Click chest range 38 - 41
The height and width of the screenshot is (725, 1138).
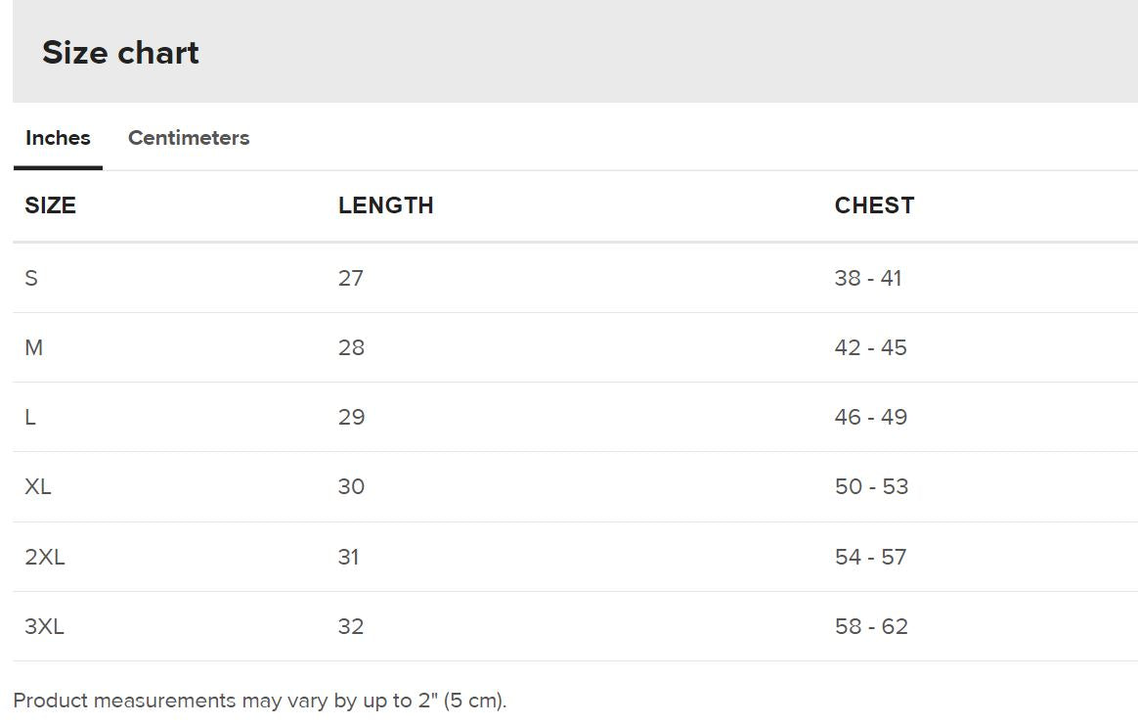(x=868, y=278)
